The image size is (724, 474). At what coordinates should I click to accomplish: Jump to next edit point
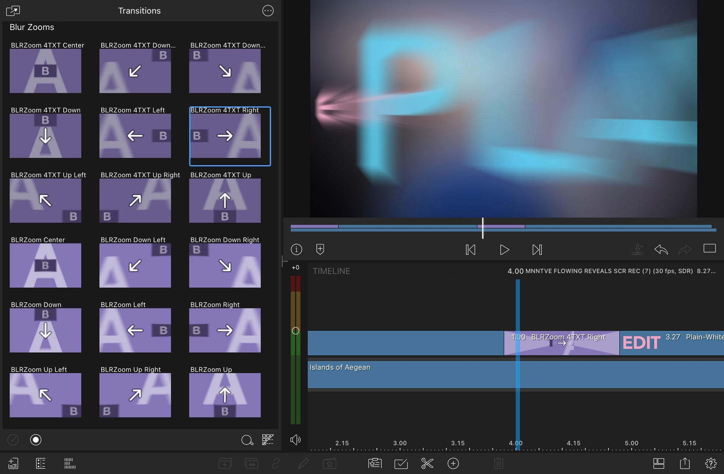(537, 249)
